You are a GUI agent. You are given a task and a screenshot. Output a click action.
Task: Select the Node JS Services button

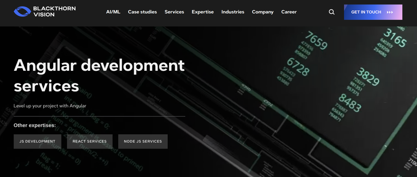point(143,141)
